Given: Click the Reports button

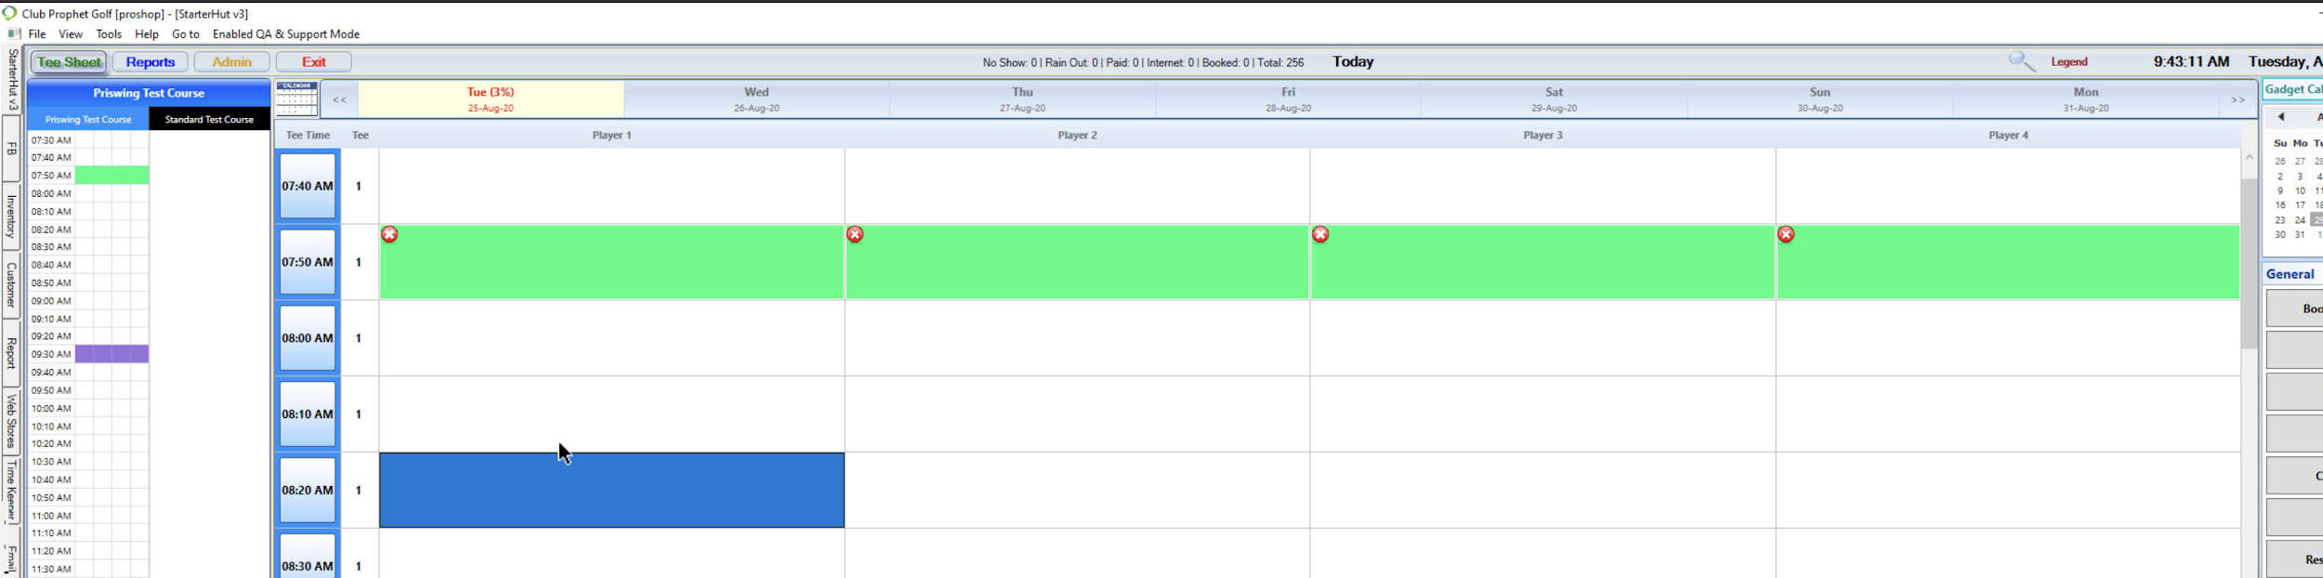Looking at the screenshot, I should [x=151, y=62].
